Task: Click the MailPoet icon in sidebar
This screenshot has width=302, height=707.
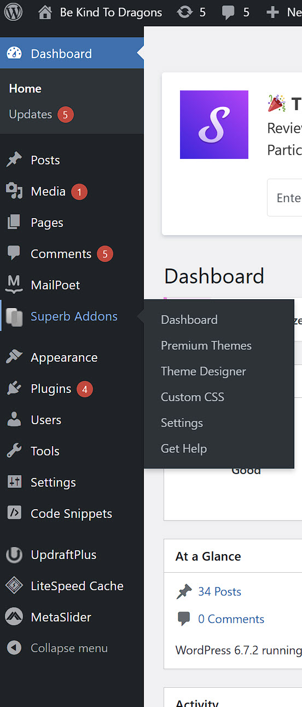Action: 14,285
